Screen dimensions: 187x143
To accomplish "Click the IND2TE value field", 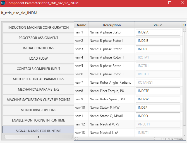I will coord(158,91).
